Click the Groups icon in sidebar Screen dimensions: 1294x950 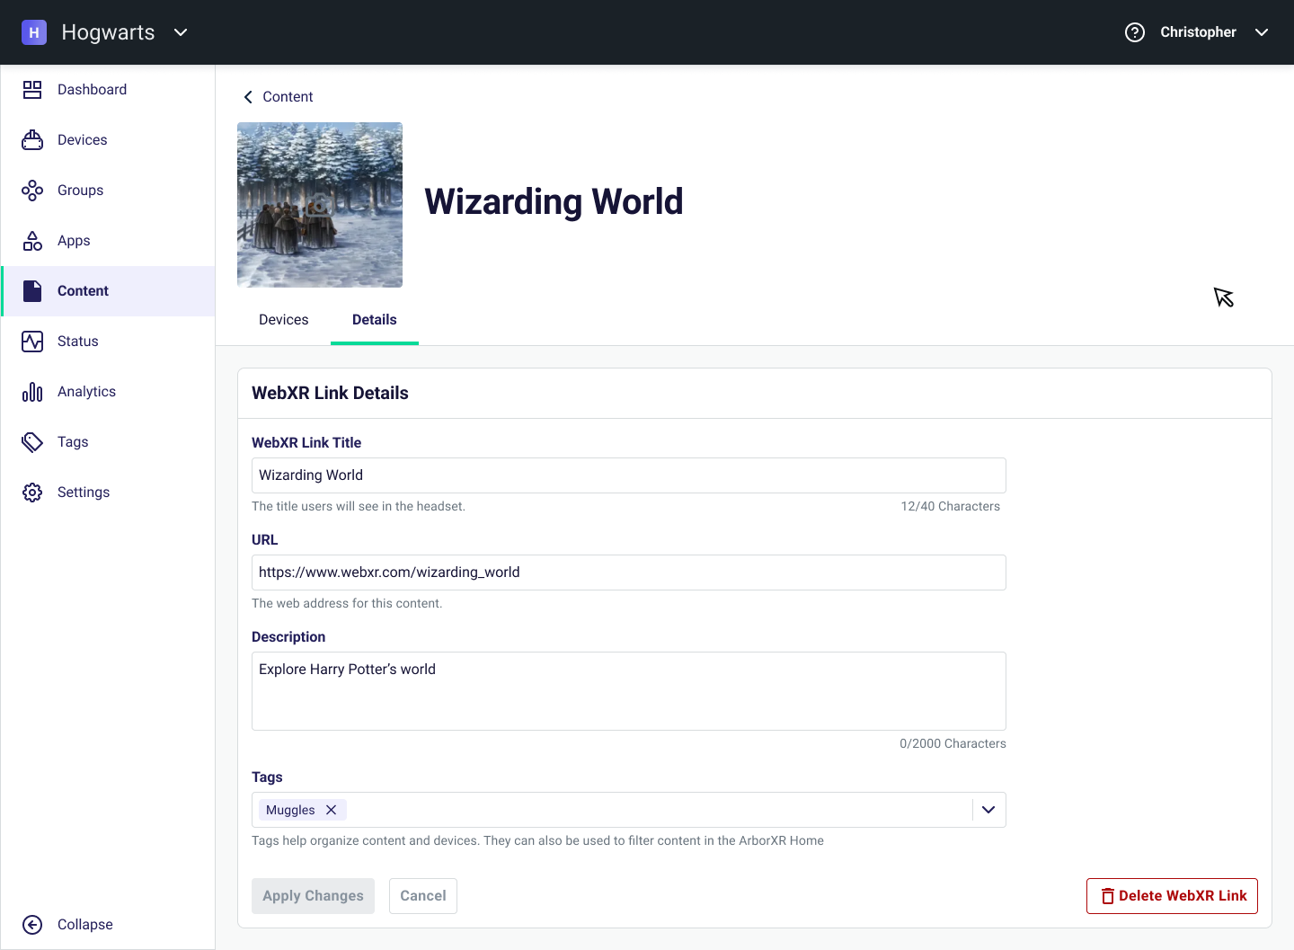click(32, 191)
